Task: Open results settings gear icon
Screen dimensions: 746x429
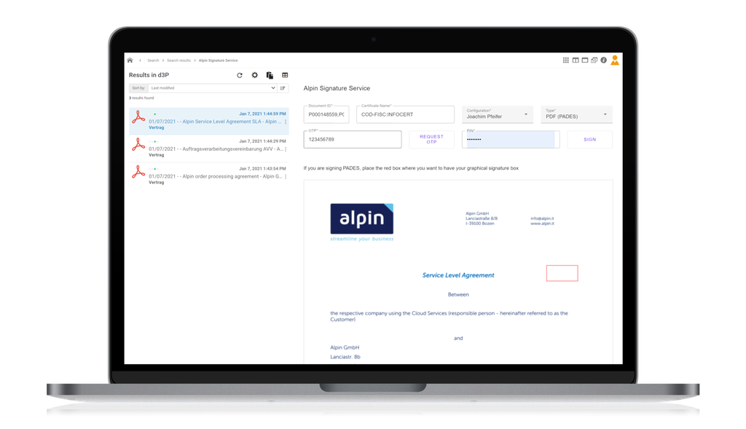Action: [254, 75]
